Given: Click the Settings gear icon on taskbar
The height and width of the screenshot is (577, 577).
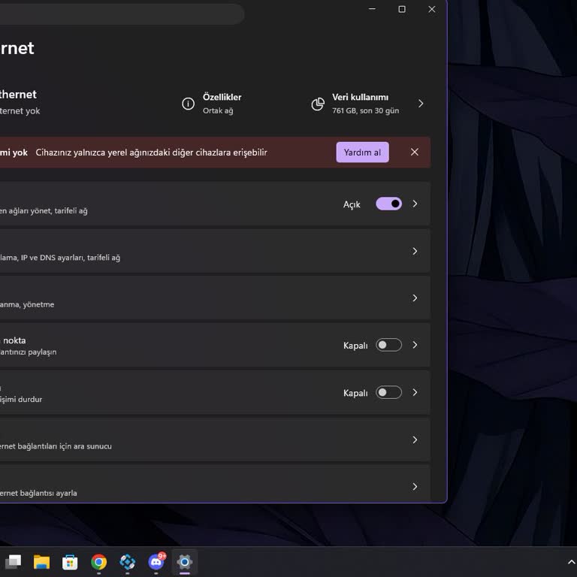Looking at the screenshot, I should coord(185,562).
